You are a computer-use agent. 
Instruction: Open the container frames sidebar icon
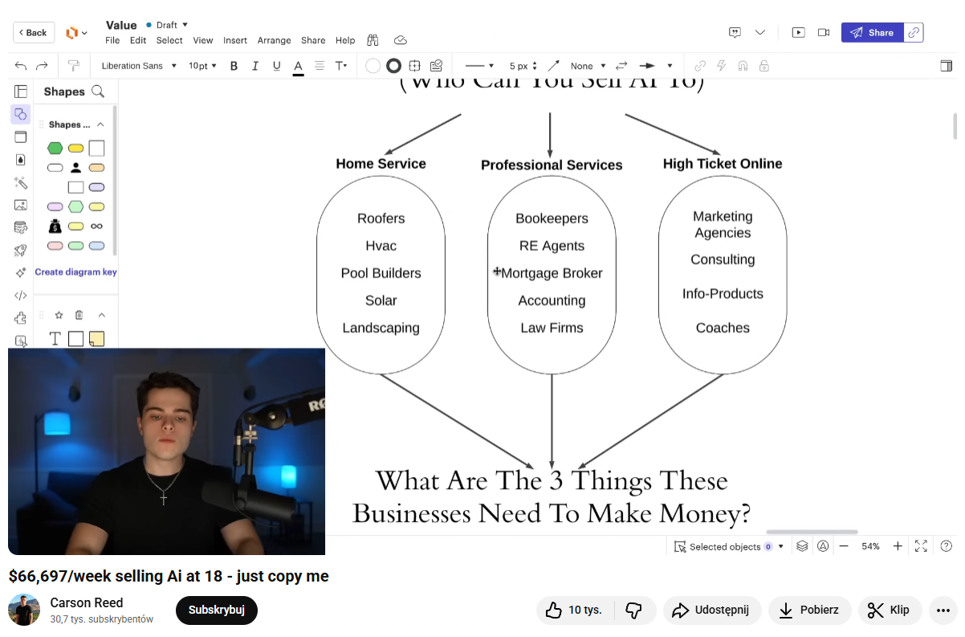(x=21, y=137)
